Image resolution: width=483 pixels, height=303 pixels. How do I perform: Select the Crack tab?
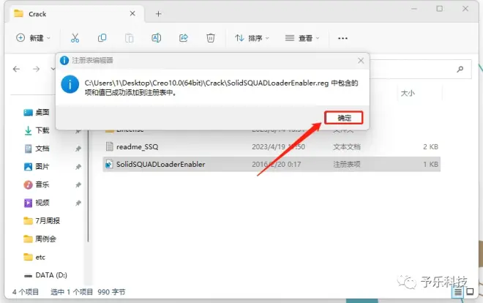76,14
